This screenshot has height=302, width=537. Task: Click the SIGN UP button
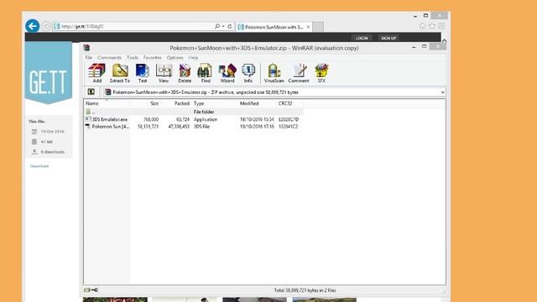coord(388,38)
